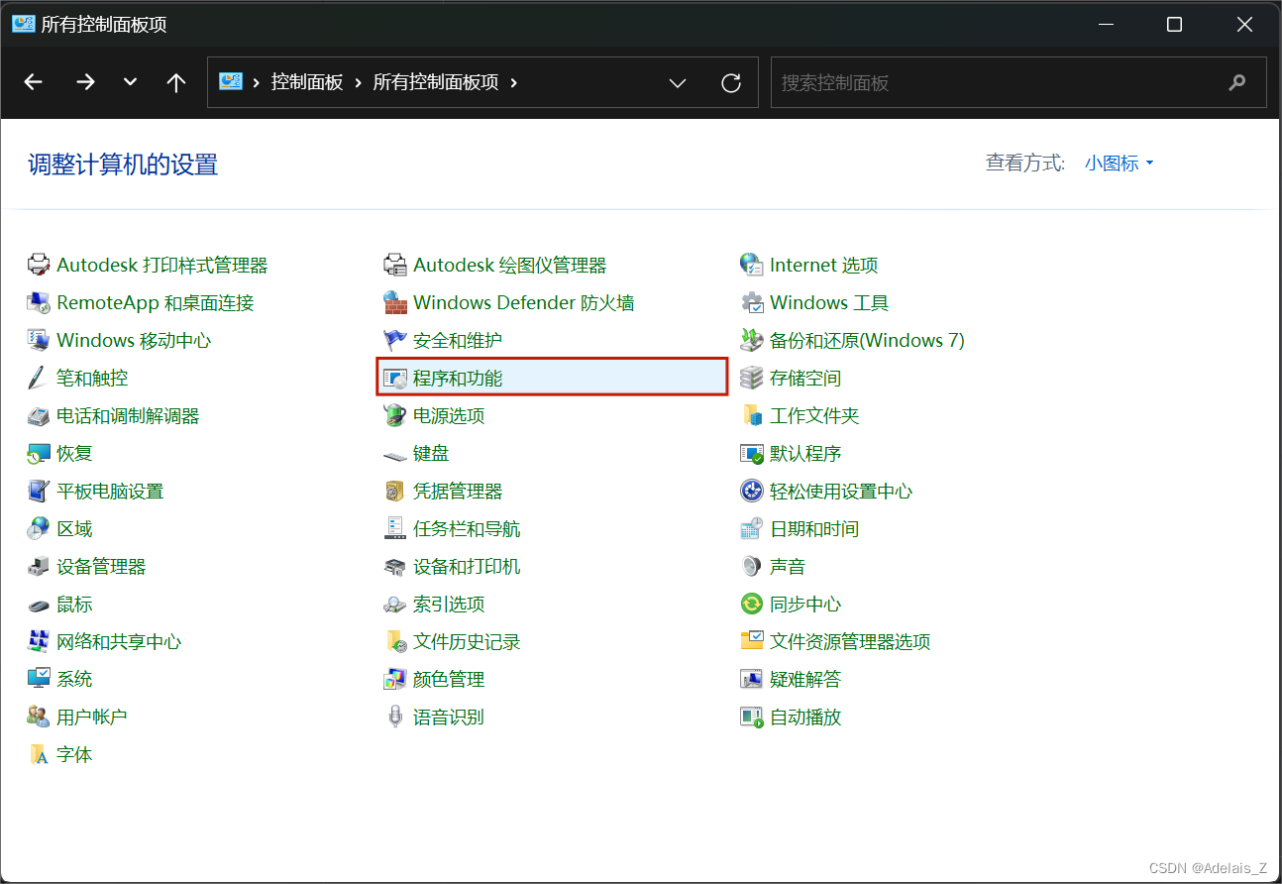
Task: Open 疑难解答 link
Action: 805,679
